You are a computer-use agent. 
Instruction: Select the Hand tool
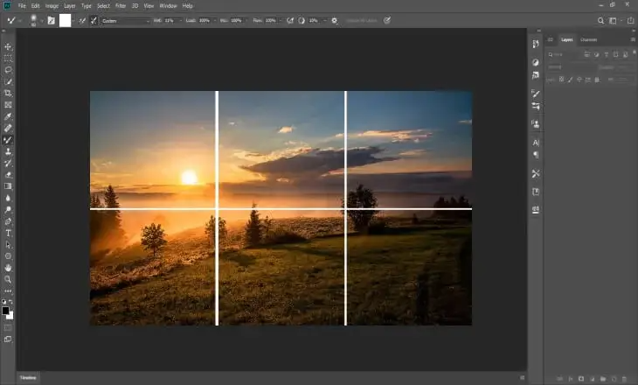pos(8,268)
